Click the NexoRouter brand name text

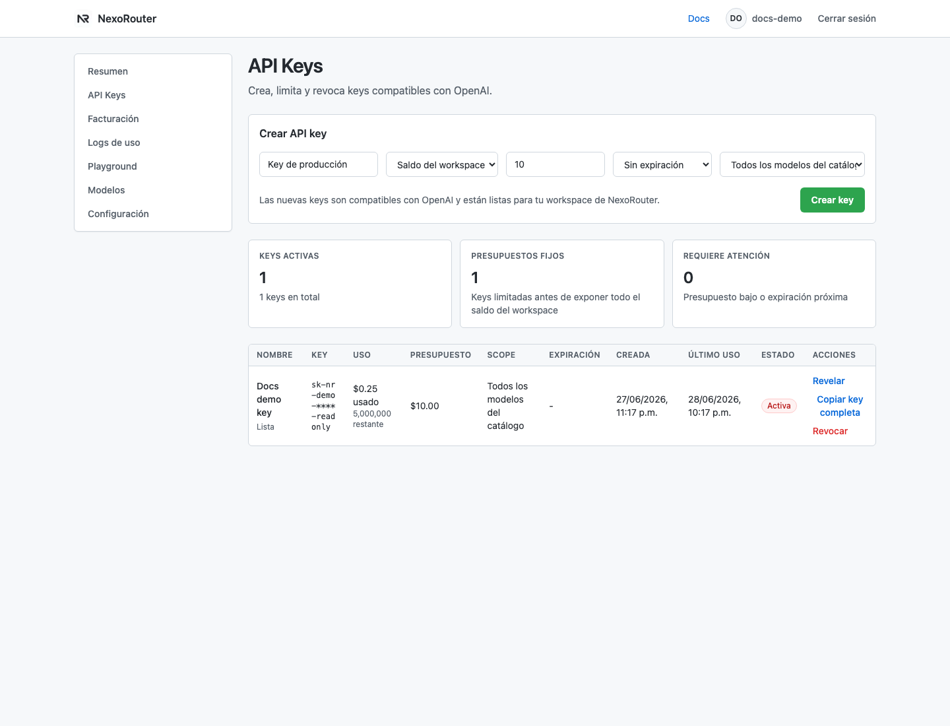(x=127, y=18)
